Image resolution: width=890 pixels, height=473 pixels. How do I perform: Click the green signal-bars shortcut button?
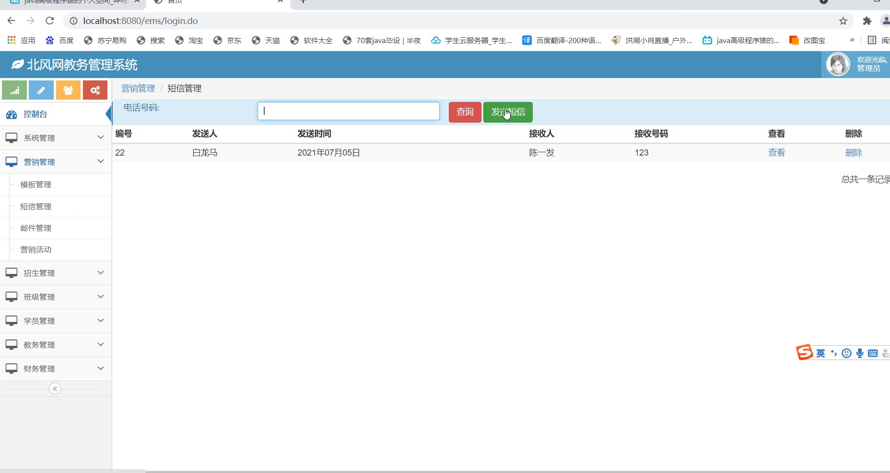pyautogui.click(x=14, y=90)
